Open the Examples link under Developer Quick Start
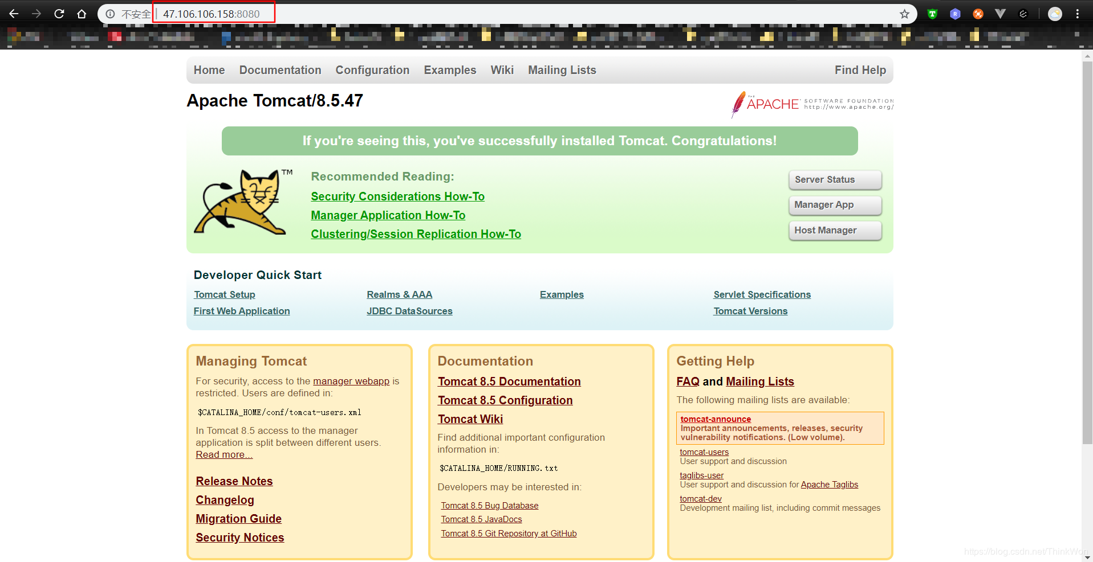1093x562 pixels. 562,294
